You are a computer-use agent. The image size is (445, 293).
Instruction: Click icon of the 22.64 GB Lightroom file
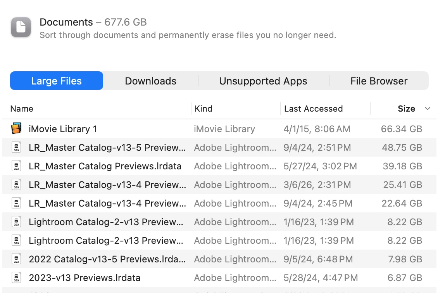point(16,203)
